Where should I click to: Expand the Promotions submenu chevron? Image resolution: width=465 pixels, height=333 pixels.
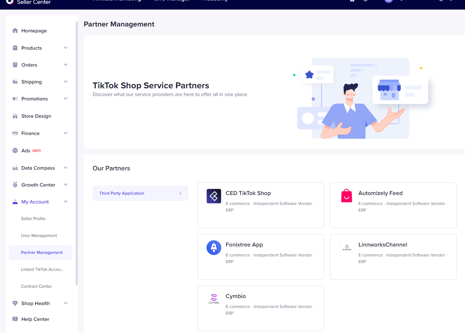[x=66, y=99]
